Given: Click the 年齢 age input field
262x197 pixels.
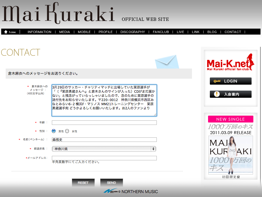Looking at the screenshot, I should 104,123.
